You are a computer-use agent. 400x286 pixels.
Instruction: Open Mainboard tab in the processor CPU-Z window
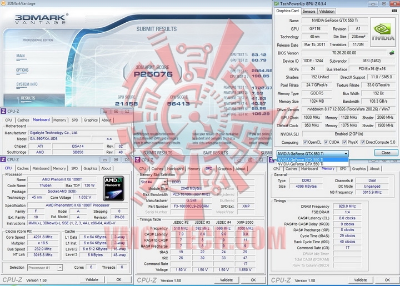coord(41,168)
